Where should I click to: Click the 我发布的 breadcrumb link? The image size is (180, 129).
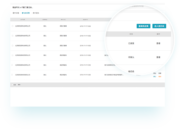[16, 7]
